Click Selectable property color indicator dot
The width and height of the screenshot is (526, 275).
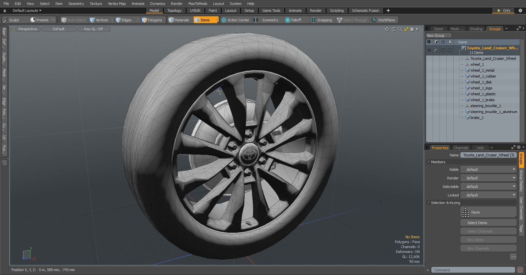(x=463, y=187)
